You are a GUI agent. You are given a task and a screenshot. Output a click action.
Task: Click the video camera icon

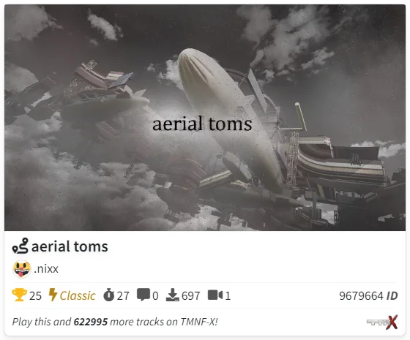pyautogui.click(x=215, y=295)
